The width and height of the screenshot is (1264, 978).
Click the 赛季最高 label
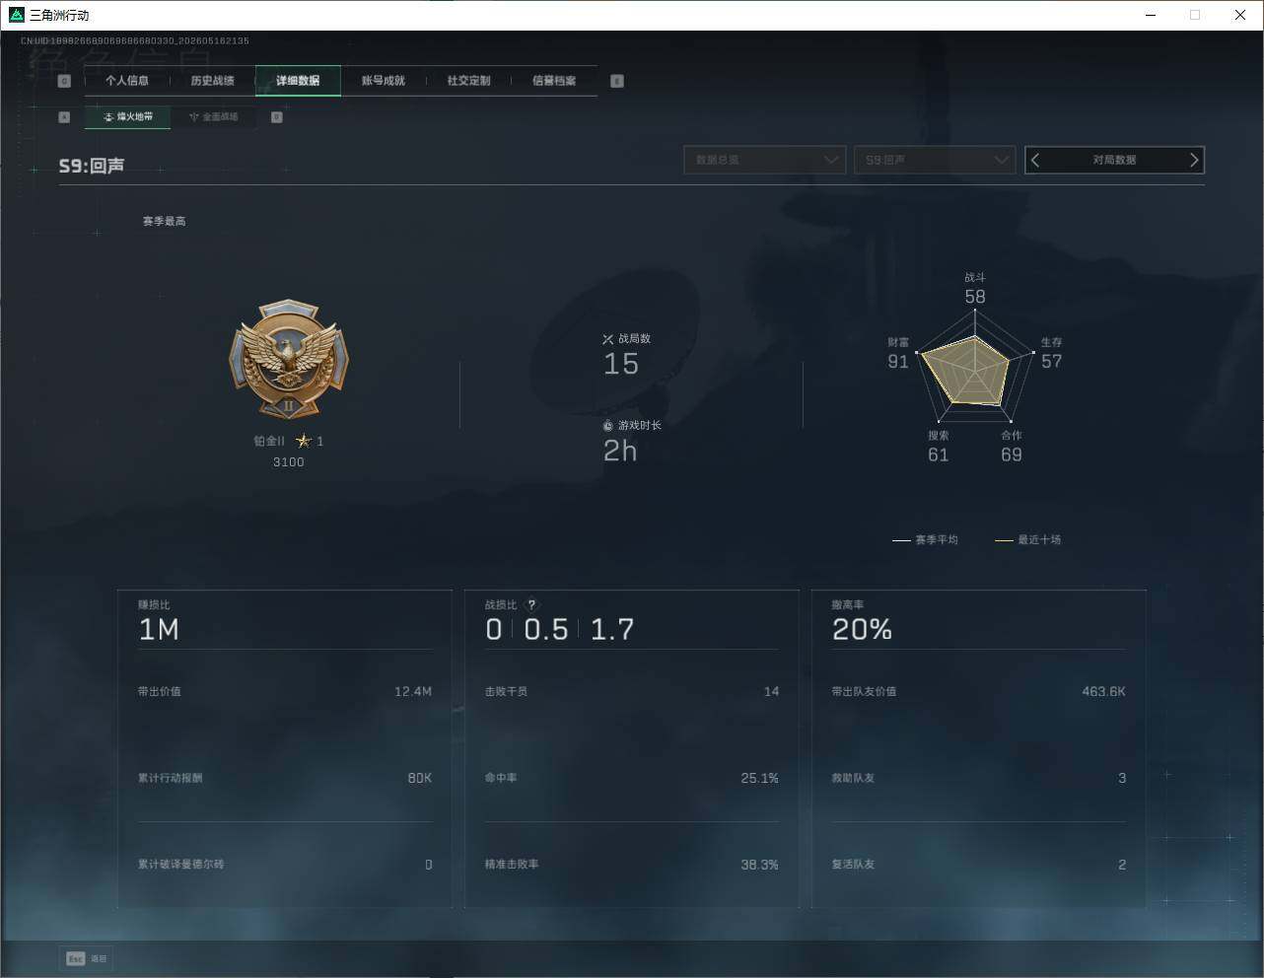165,221
